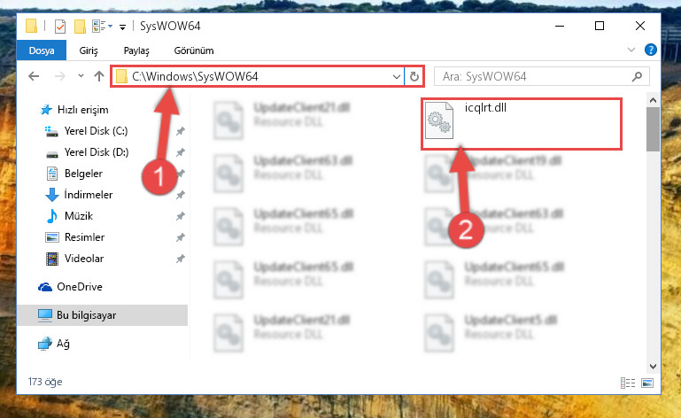The image size is (681, 418).
Task: Click the Ara: SysWOW64 search field
Action: click(x=533, y=76)
